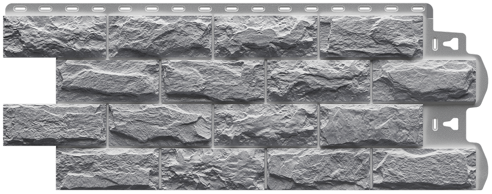Select the third stone in third row
This screenshot has width=492, height=194.
(x=266, y=125)
